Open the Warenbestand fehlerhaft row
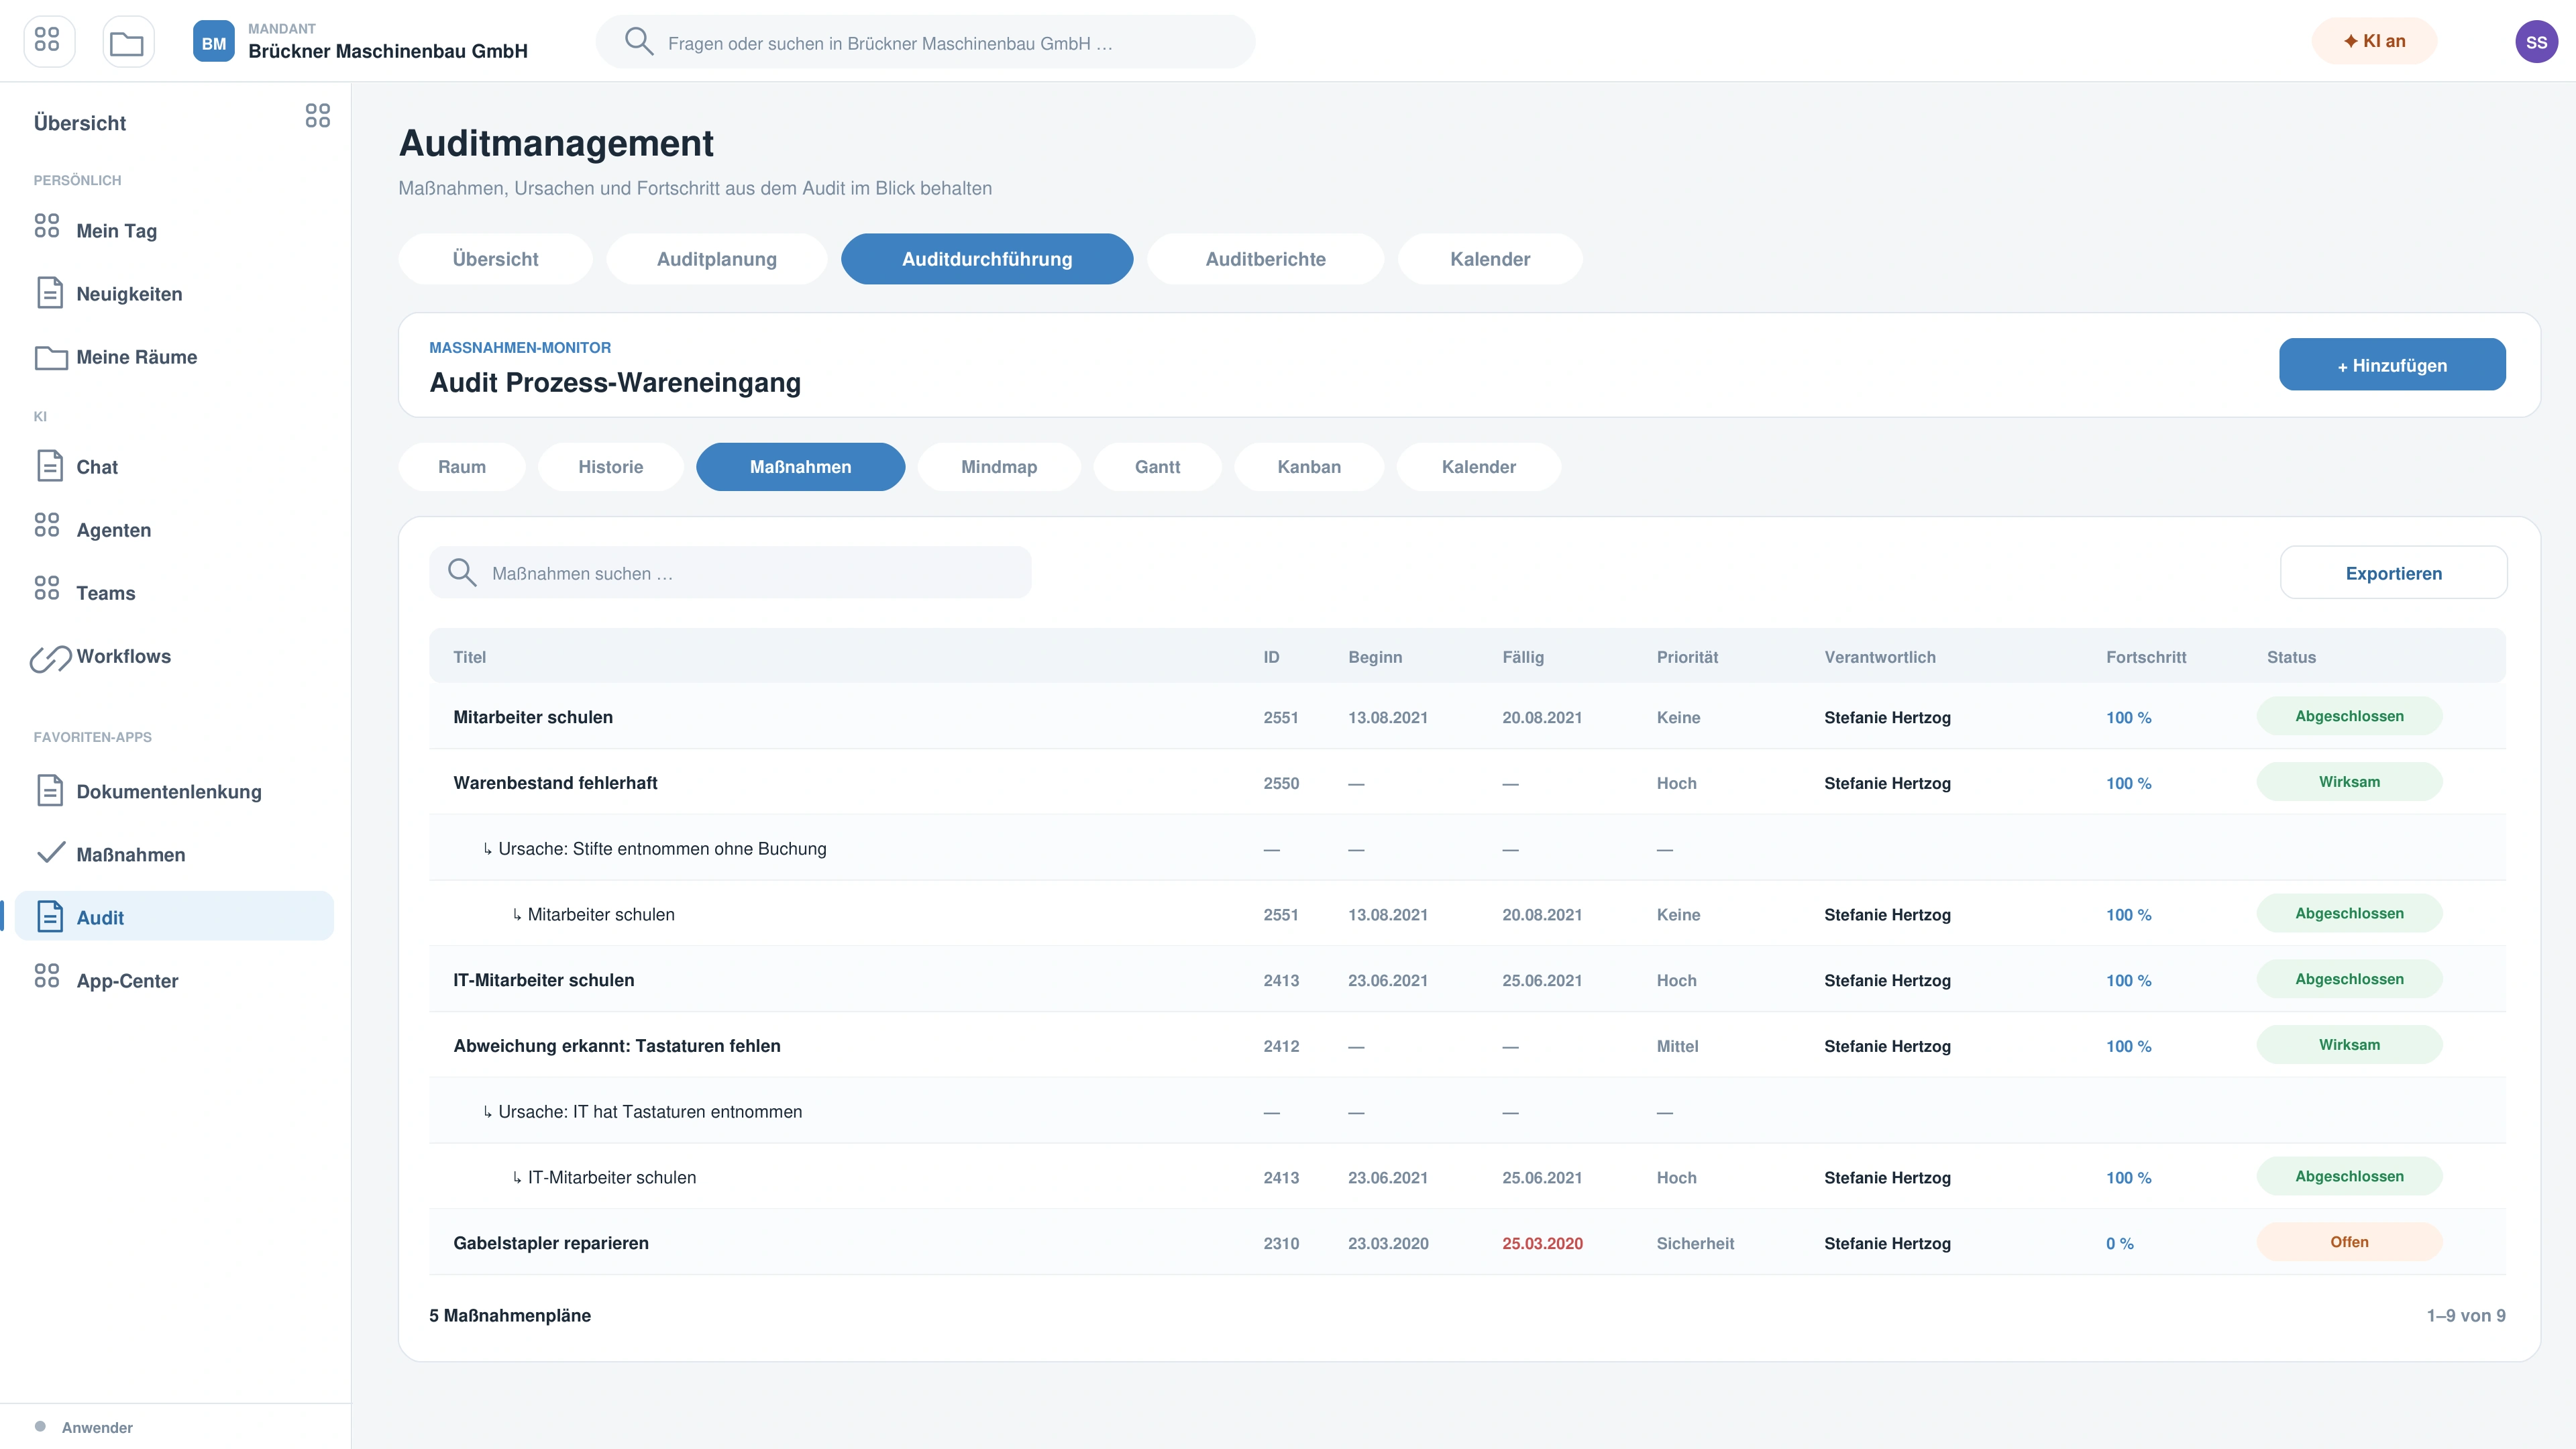The image size is (2576, 1449). [1467, 783]
